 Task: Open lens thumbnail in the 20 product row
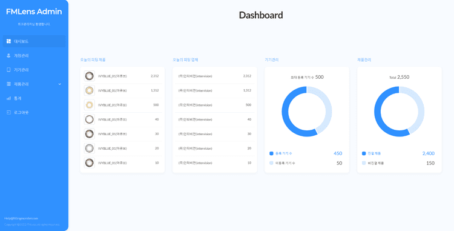pos(89,149)
